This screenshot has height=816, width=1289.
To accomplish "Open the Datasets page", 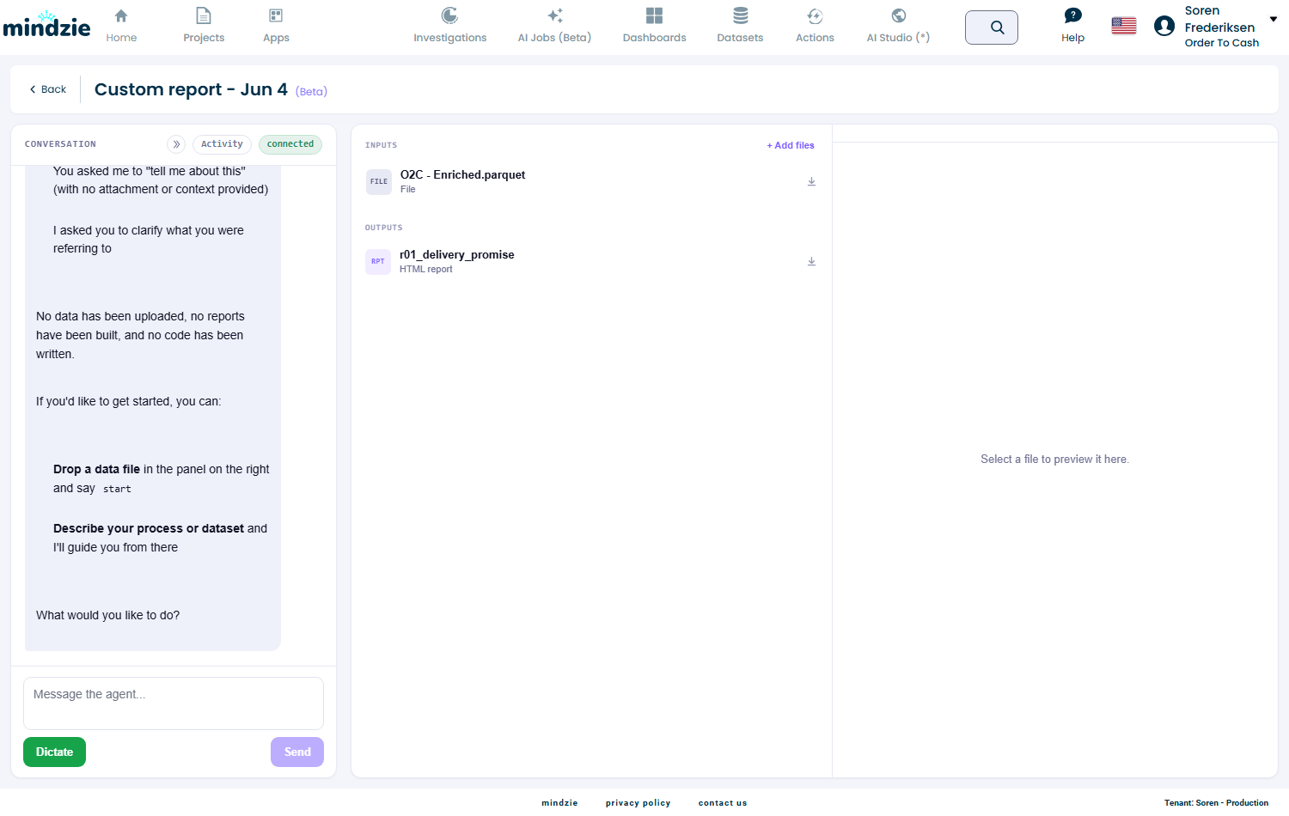I will (x=740, y=26).
